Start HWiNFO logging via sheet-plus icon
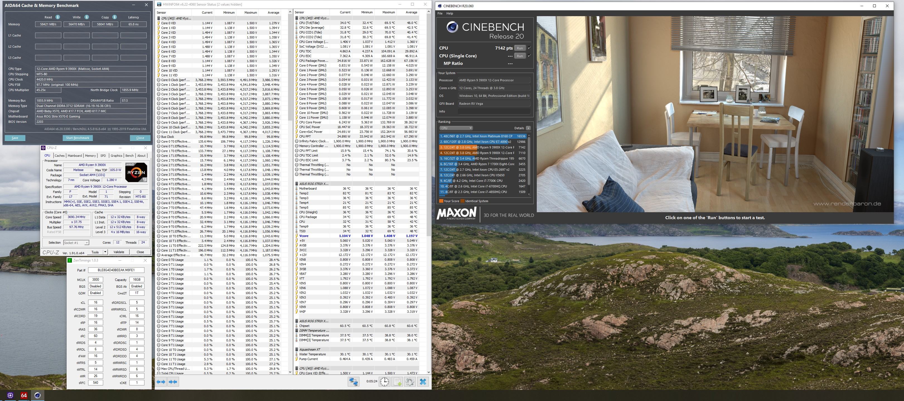Image resolution: width=904 pixels, height=401 pixels. point(397,382)
